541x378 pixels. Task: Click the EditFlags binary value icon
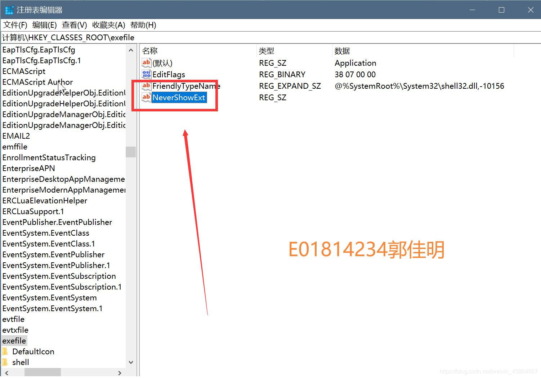coord(146,74)
